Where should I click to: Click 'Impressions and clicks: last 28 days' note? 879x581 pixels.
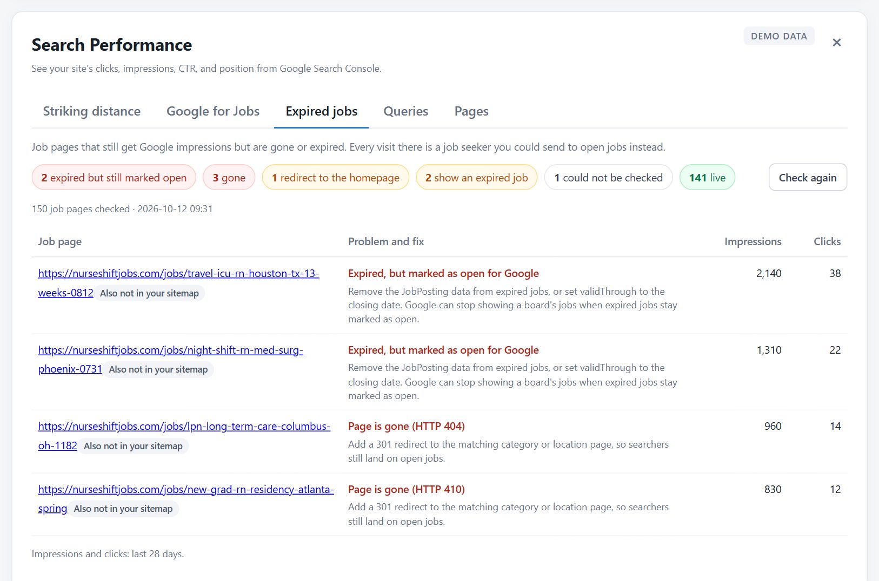(108, 554)
